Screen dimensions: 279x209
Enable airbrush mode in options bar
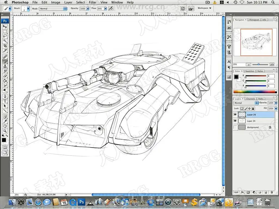coord(111,8)
